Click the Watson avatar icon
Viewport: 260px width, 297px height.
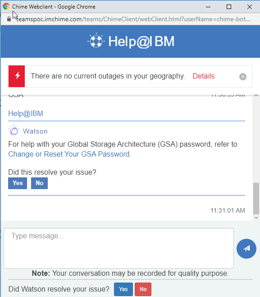pyautogui.click(x=14, y=130)
